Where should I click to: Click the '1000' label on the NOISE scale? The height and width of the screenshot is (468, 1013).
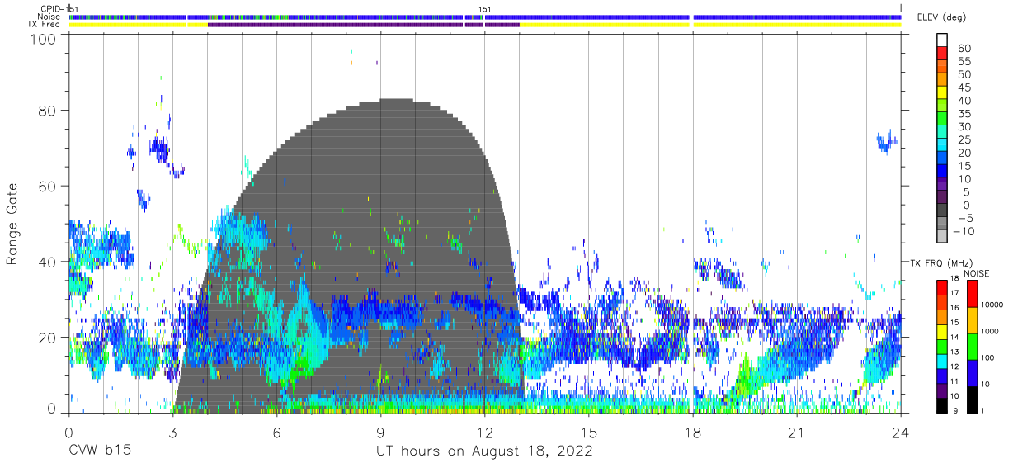point(990,331)
